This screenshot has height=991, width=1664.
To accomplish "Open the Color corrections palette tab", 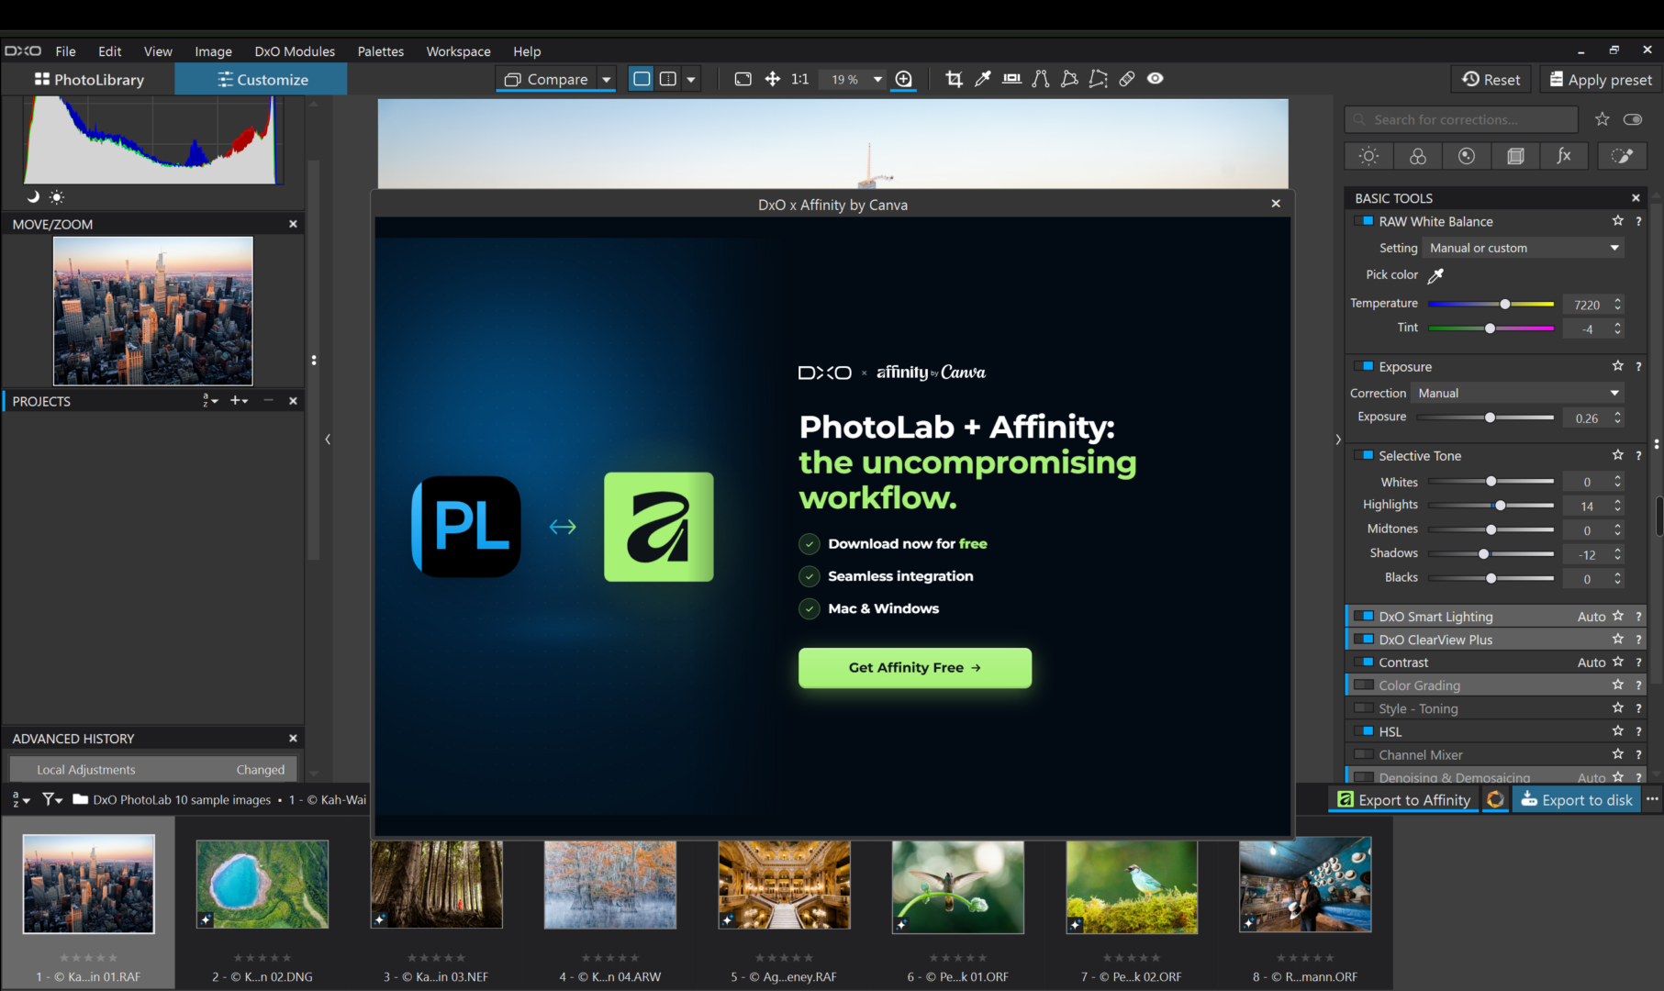I will [1418, 156].
